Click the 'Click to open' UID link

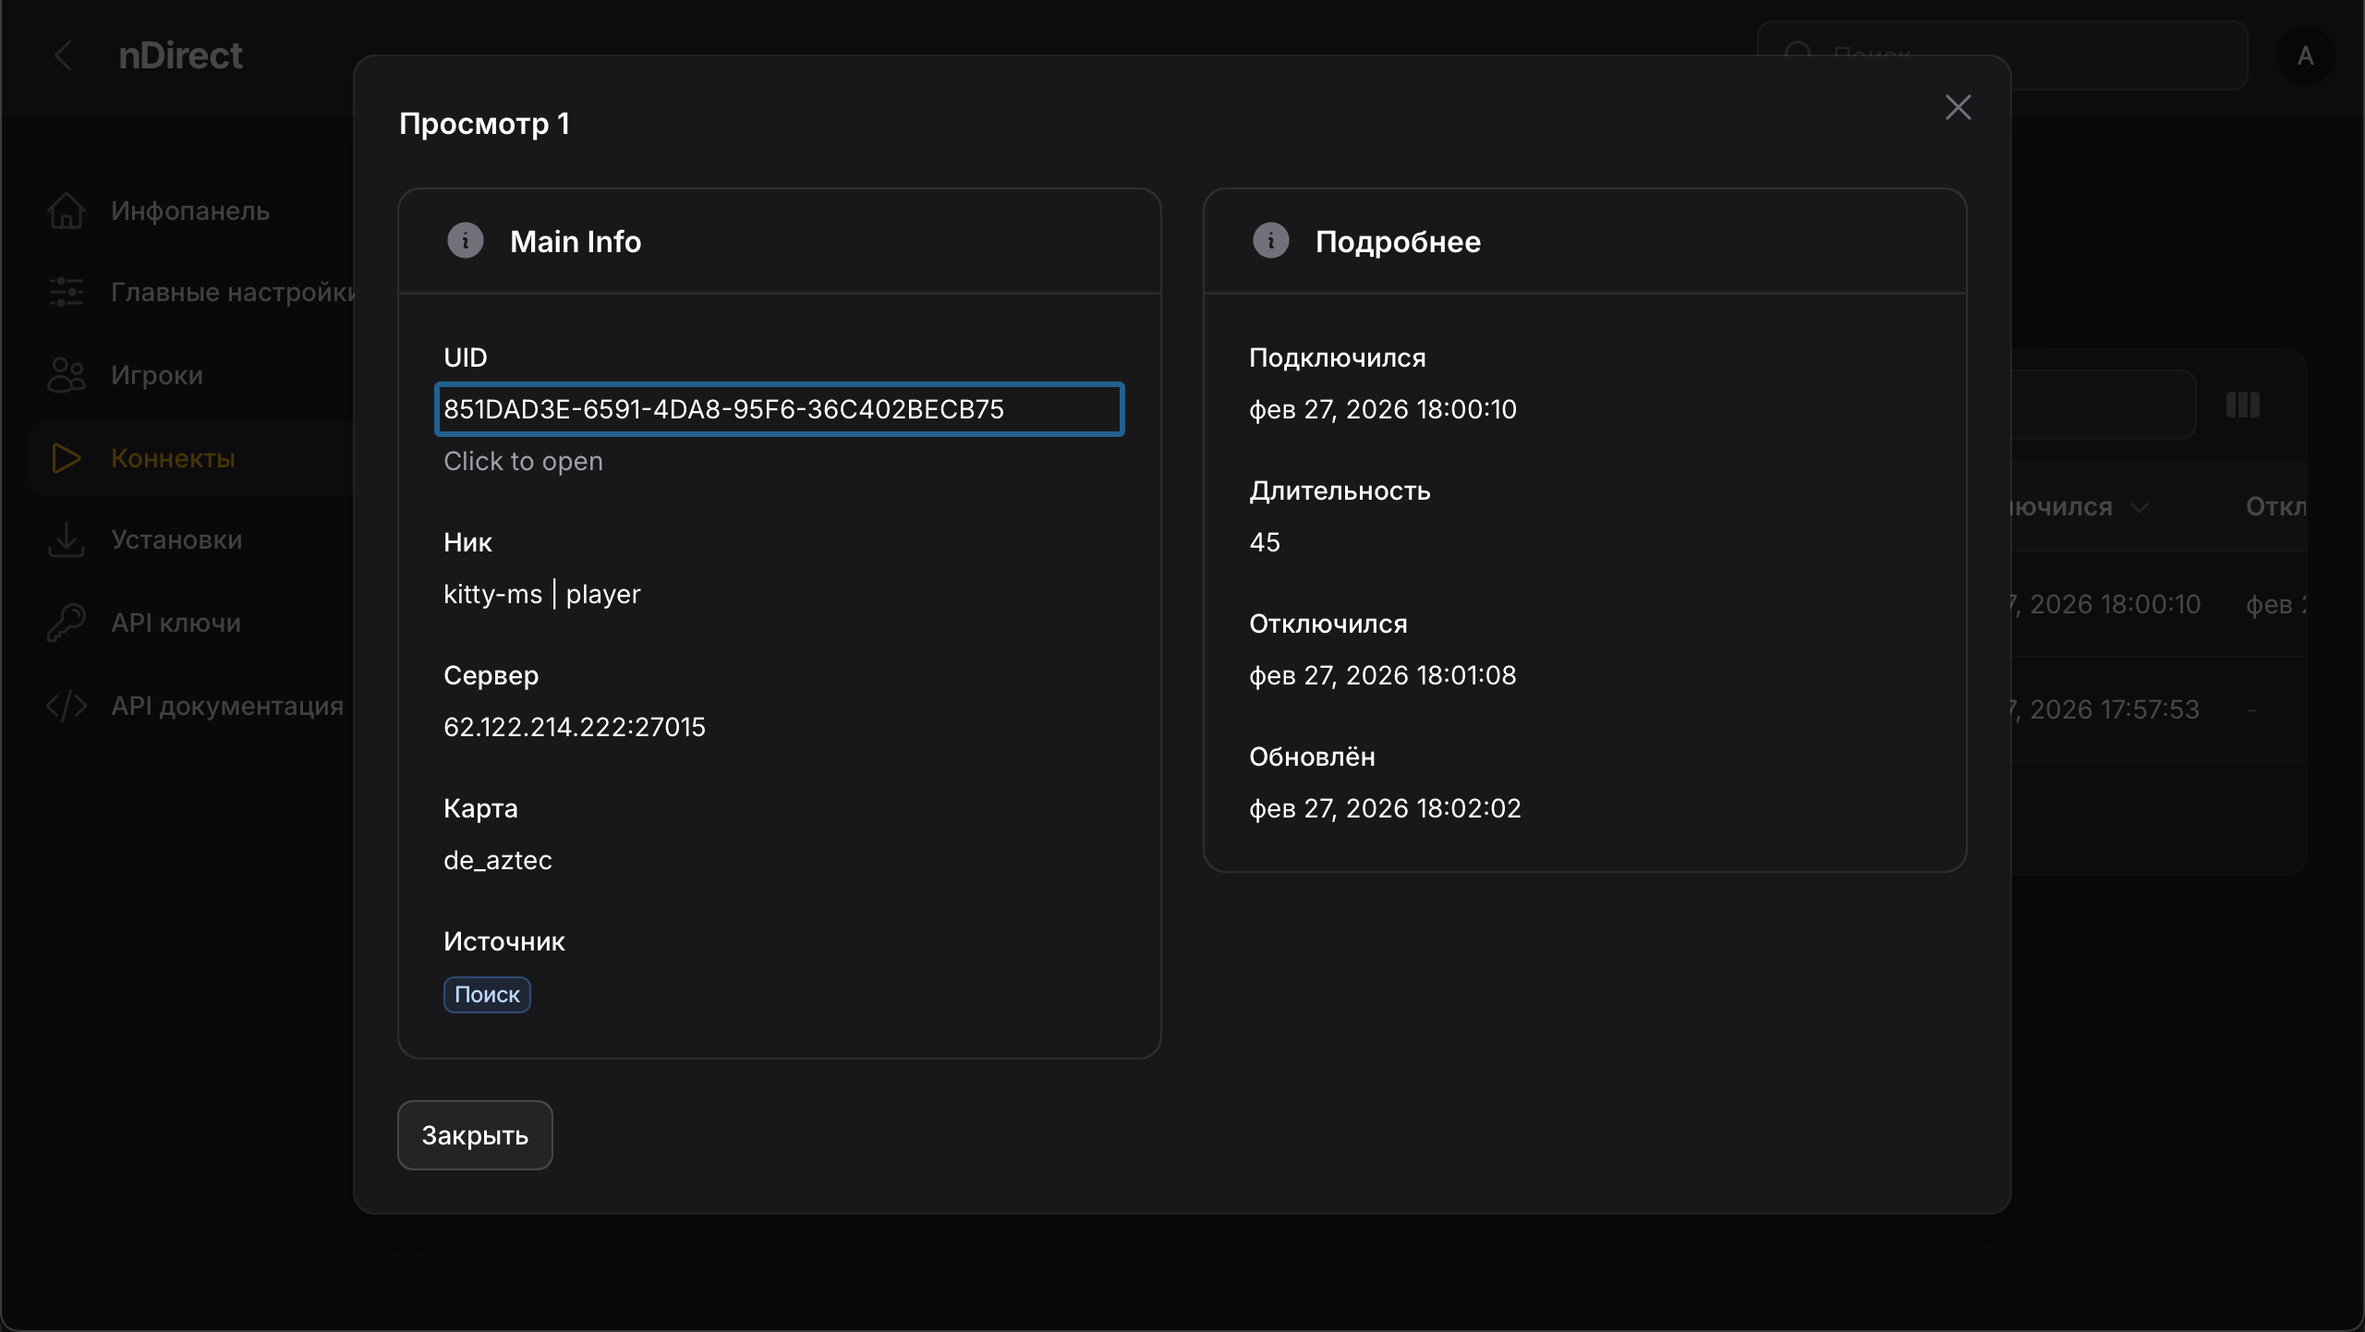(x=523, y=461)
